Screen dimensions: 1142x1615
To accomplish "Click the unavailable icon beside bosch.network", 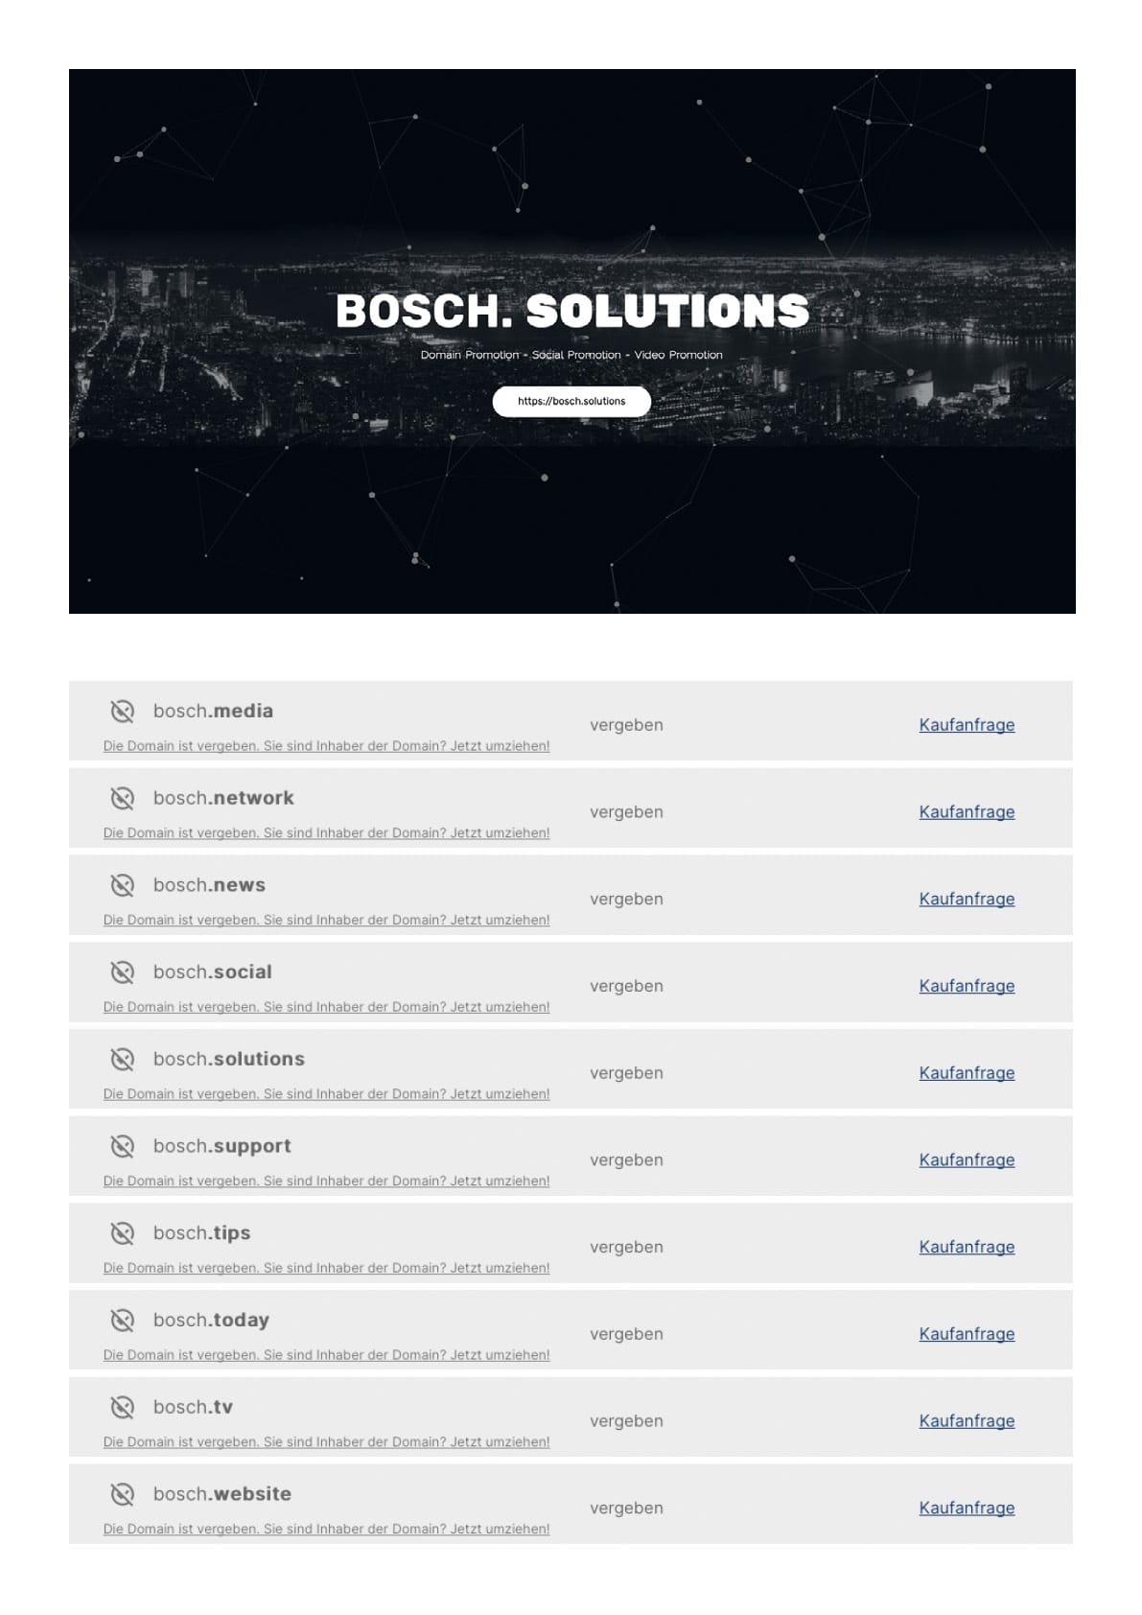I will pyautogui.click(x=122, y=798).
